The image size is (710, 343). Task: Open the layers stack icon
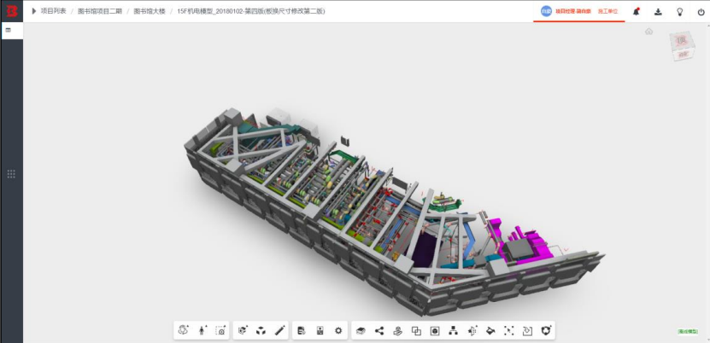361,331
